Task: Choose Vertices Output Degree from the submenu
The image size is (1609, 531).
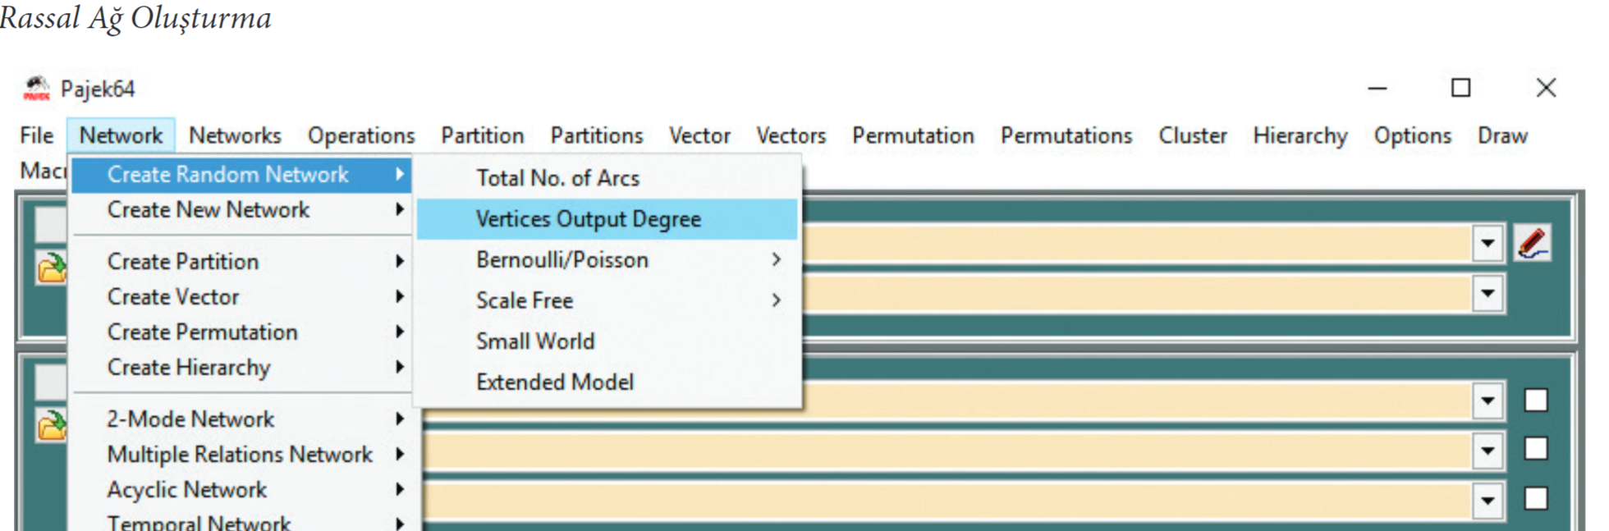Action: pos(588,219)
